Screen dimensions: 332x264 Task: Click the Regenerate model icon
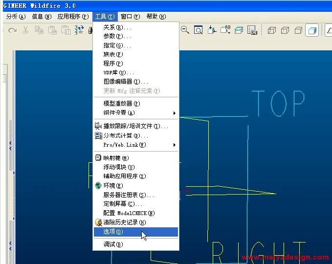79,30
